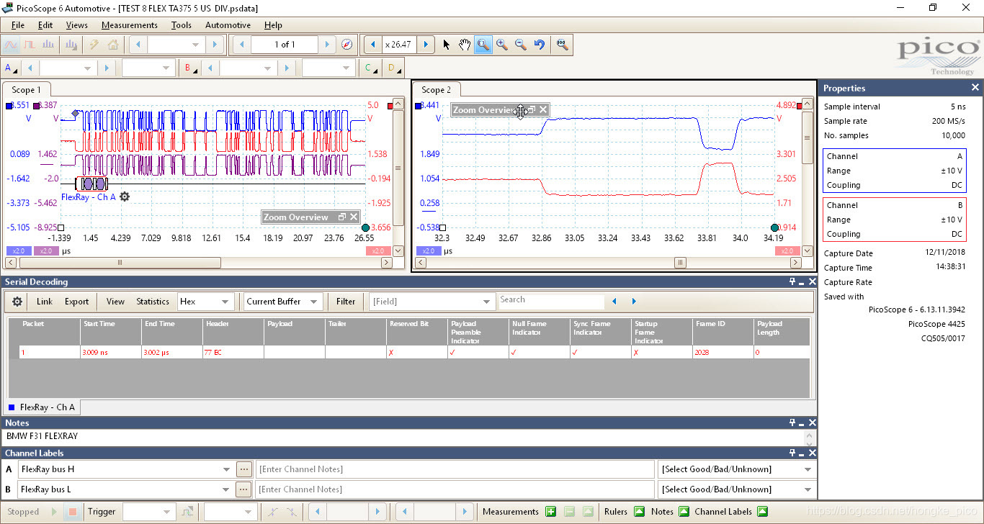Open FlexRay bus L label dropdown
This screenshot has width=984, height=524.
tap(228, 489)
